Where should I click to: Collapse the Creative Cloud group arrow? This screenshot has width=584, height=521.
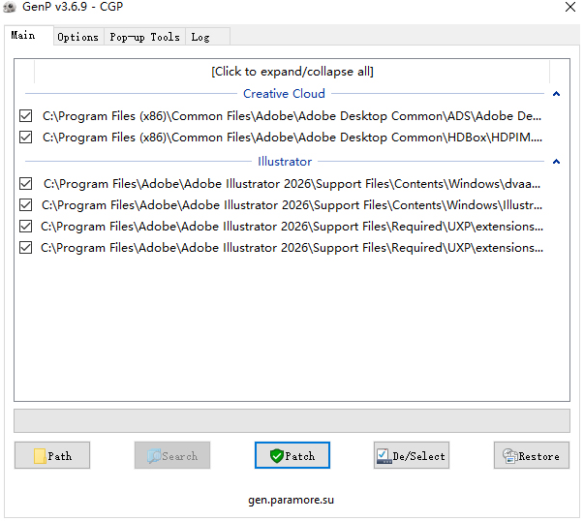tap(556, 94)
